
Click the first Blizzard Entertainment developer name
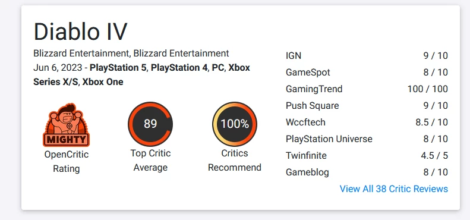[81, 54]
